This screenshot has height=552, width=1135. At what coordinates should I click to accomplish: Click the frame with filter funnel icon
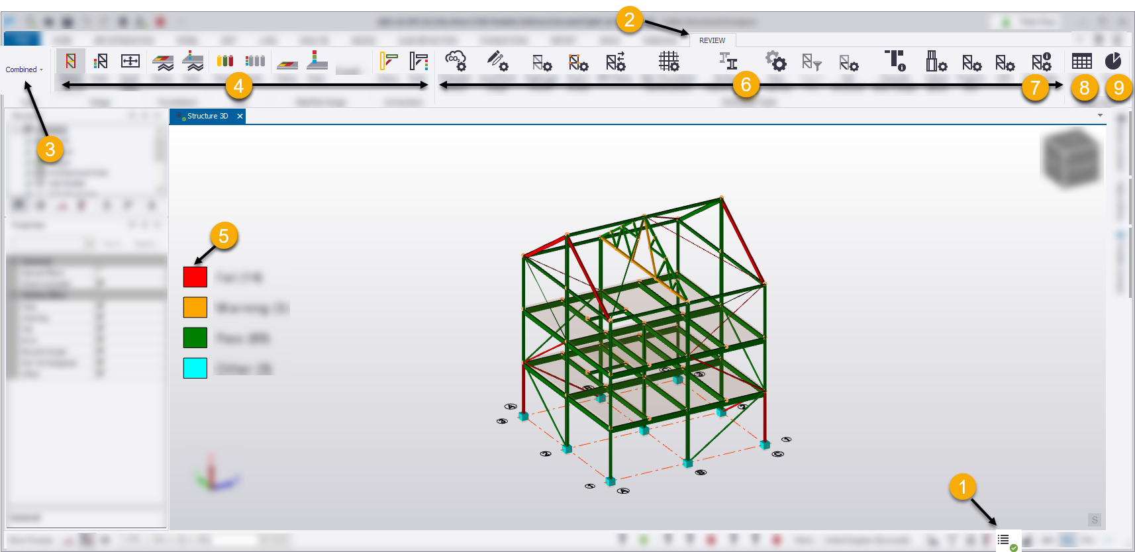point(811,63)
